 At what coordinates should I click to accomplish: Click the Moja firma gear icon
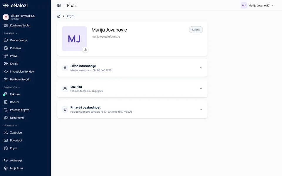(6, 168)
